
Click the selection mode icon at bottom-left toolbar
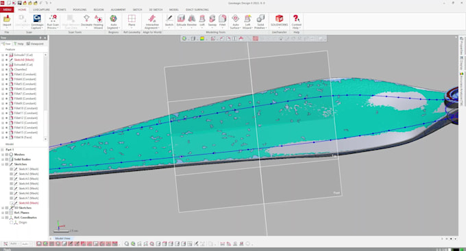pyautogui.click(x=5, y=244)
